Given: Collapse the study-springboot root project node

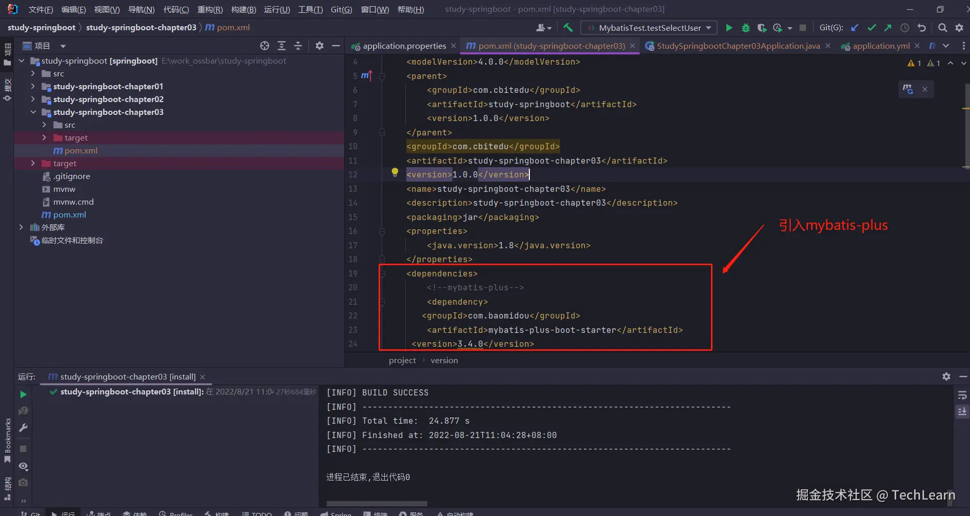Looking at the screenshot, I should tap(22, 61).
